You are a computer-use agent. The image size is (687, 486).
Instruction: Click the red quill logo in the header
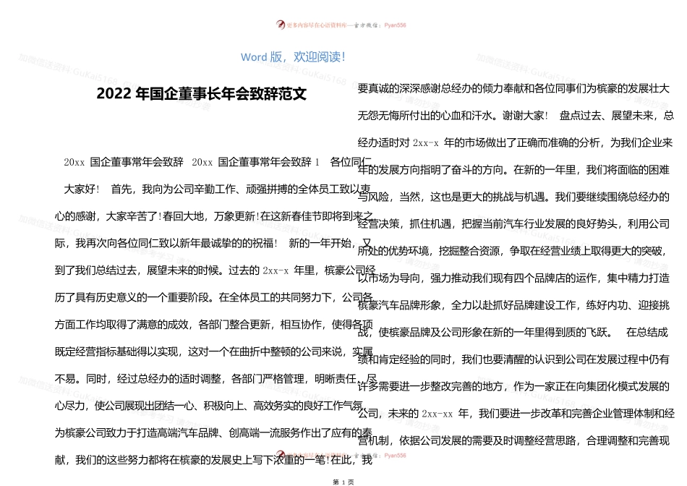tap(281, 25)
